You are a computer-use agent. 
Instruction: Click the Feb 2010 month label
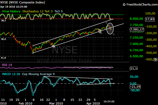point(26,103)
